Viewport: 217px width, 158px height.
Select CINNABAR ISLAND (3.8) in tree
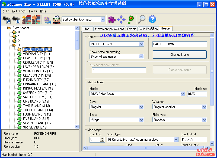click(39, 84)
